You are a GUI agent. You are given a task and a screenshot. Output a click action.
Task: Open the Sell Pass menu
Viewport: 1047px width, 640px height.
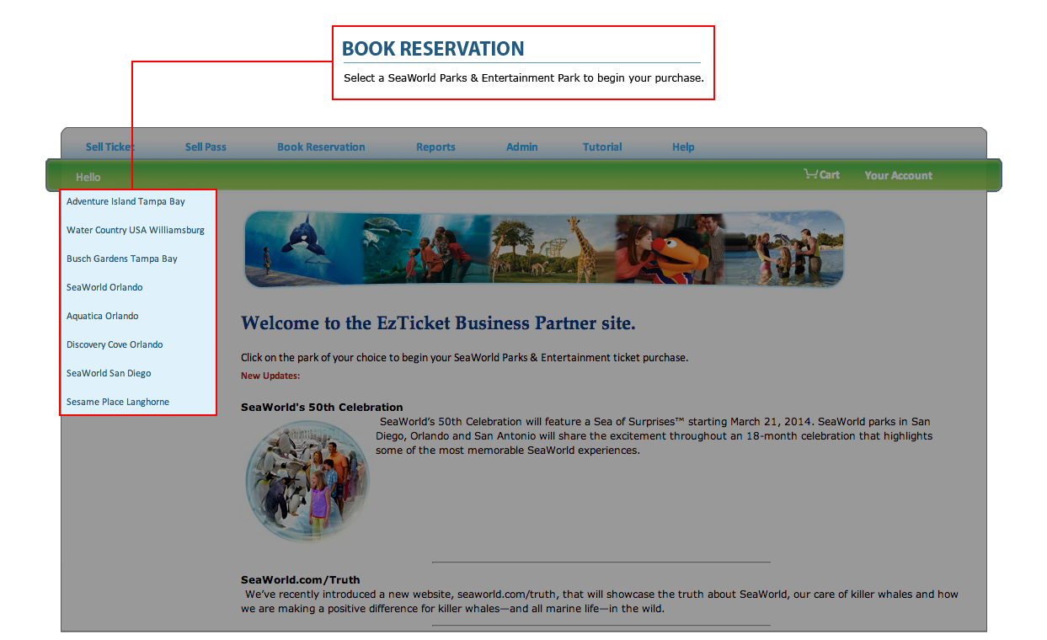206,147
